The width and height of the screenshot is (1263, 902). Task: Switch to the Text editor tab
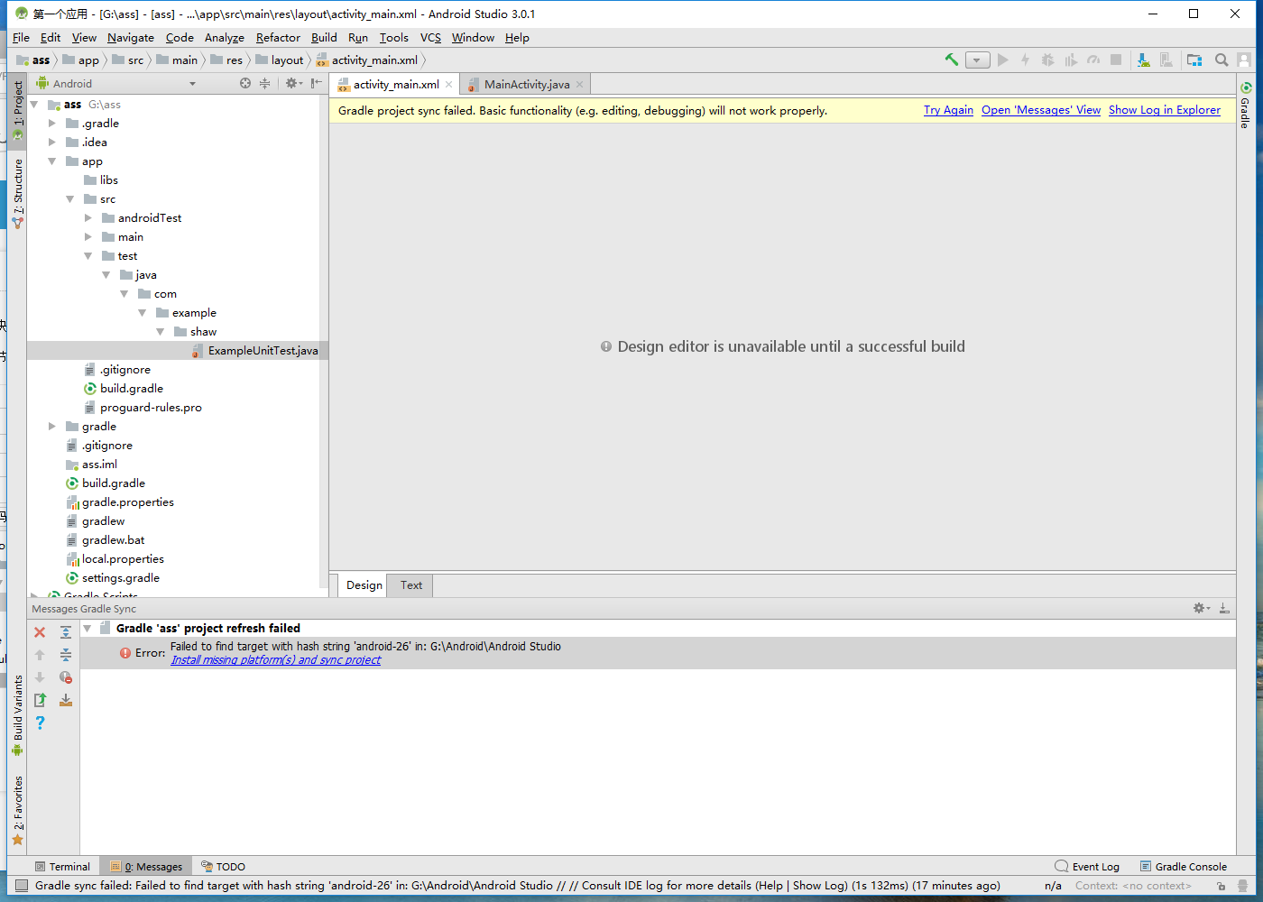tap(411, 585)
